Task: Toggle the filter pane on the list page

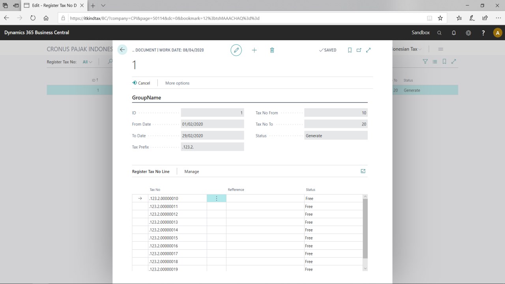Action: 425,62
